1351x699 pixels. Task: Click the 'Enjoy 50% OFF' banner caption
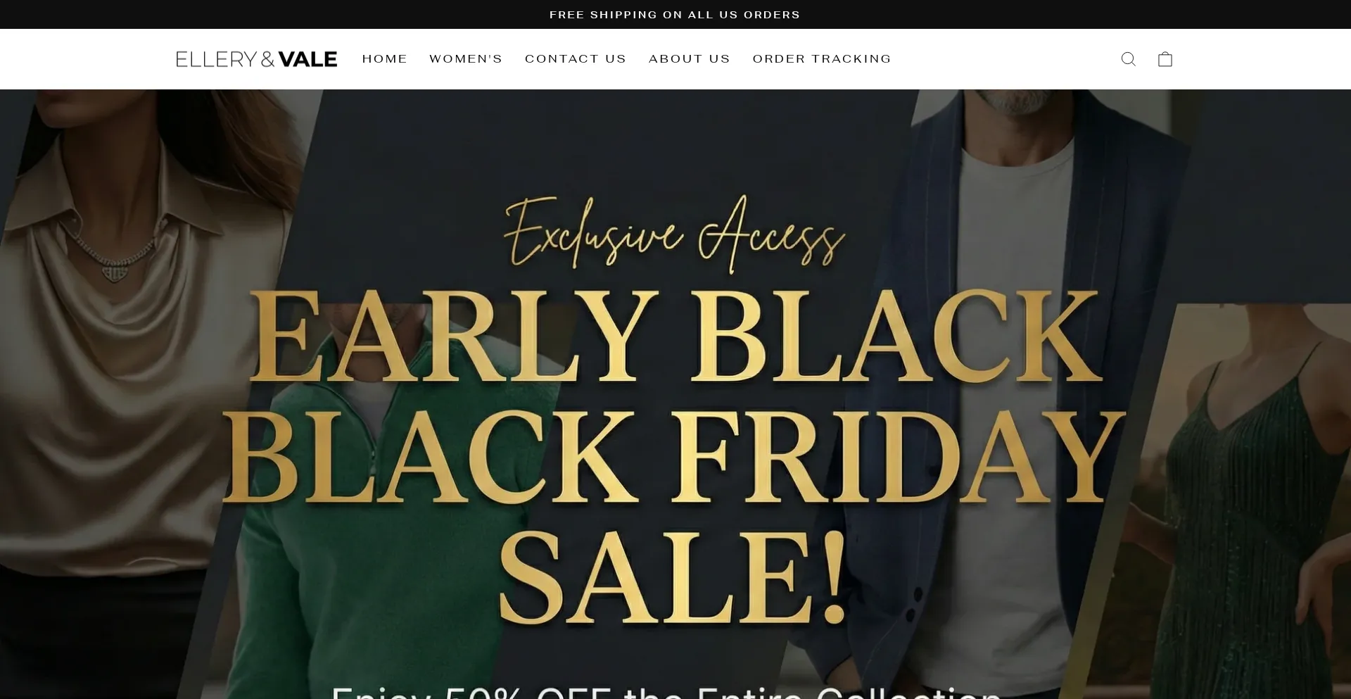(x=666, y=691)
